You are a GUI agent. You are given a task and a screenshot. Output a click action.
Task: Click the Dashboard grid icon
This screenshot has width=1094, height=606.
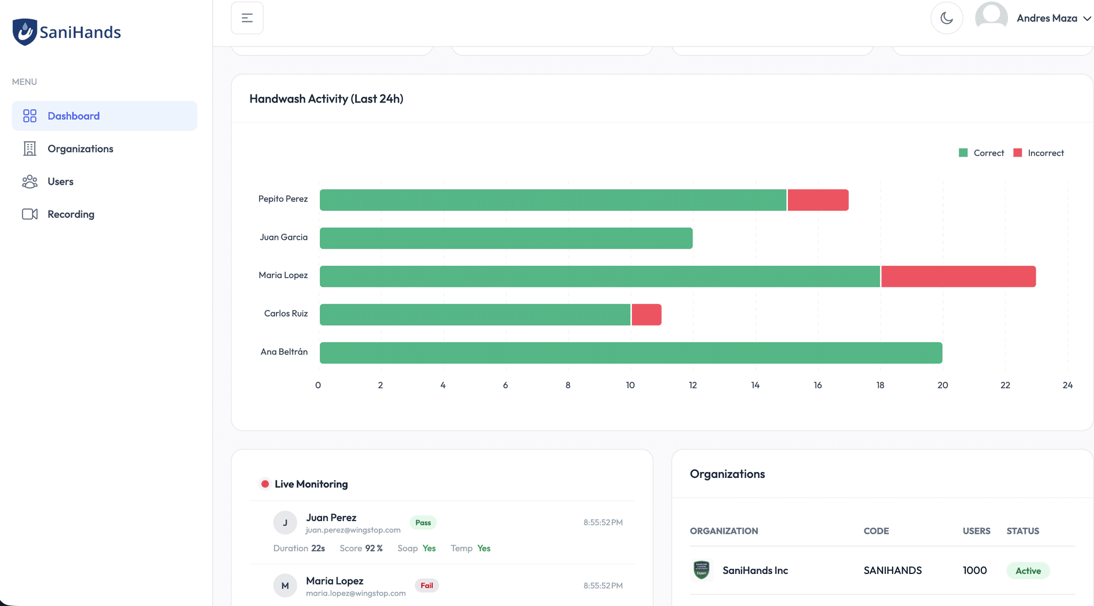[30, 116]
